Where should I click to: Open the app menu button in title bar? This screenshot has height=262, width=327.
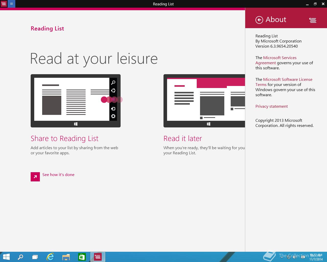click(11, 4)
